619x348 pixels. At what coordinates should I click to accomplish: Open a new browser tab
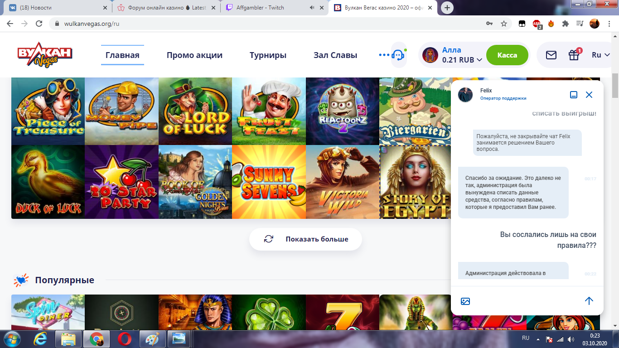pyautogui.click(x=447, y=8)
